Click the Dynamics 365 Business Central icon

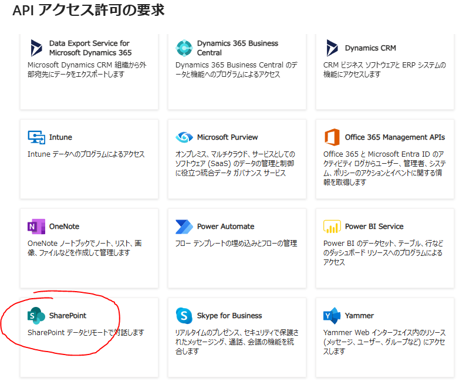click(x=184, y=48)
